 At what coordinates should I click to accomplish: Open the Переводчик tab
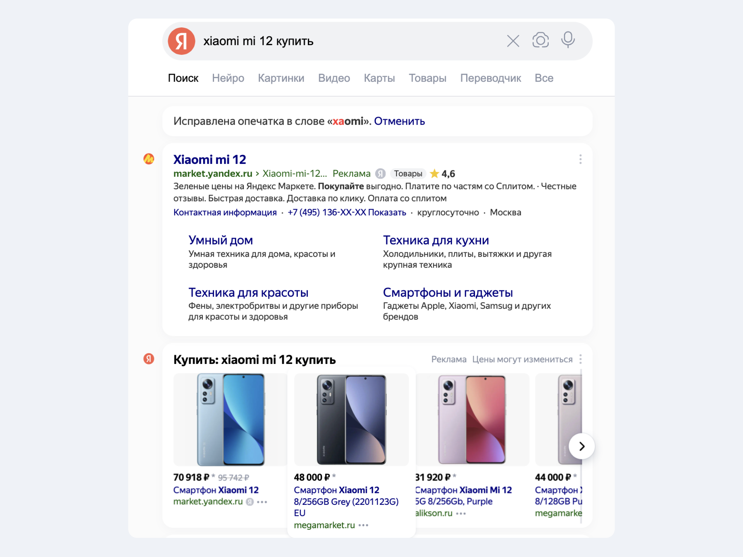(x=490, y=78)
